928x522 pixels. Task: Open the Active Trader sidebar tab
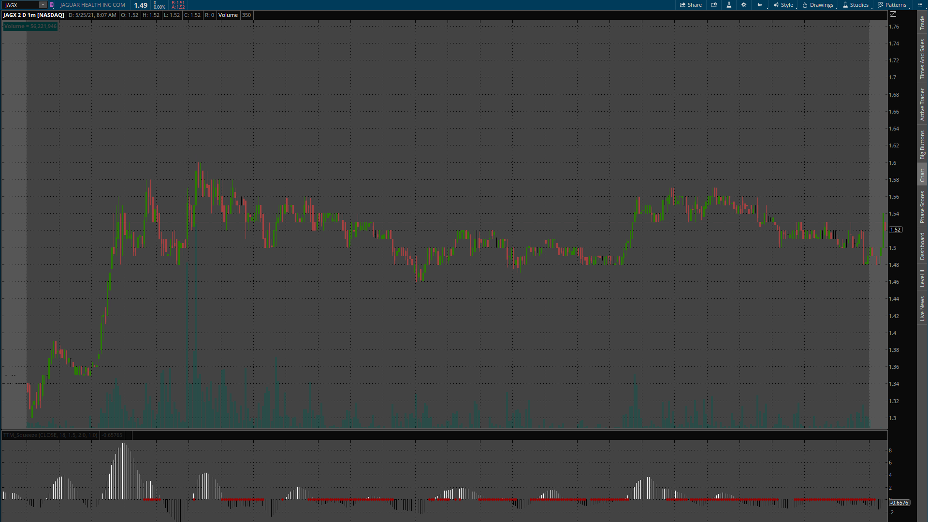coord(922,104)
